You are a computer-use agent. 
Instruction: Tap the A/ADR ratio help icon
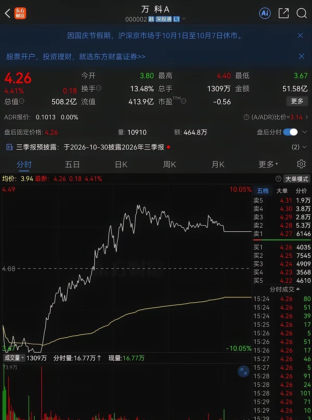[246, 117]
